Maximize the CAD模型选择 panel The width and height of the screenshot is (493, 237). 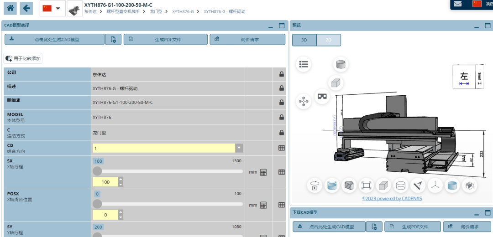coord(281,26)
